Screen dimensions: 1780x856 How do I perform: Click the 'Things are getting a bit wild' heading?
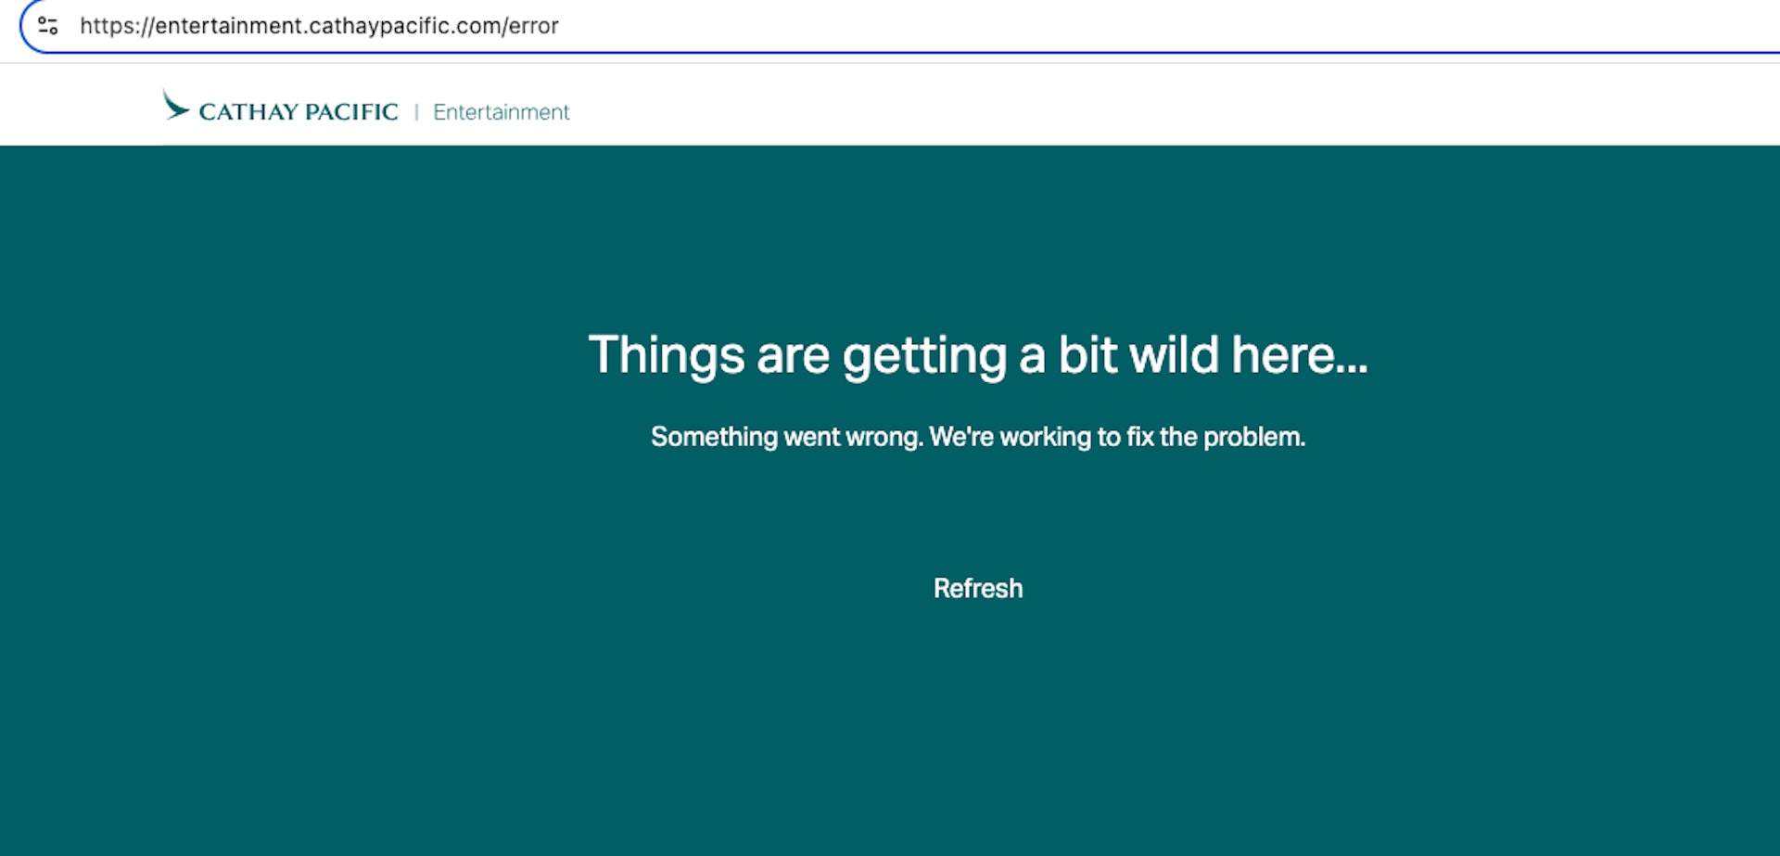pos(977,355)
